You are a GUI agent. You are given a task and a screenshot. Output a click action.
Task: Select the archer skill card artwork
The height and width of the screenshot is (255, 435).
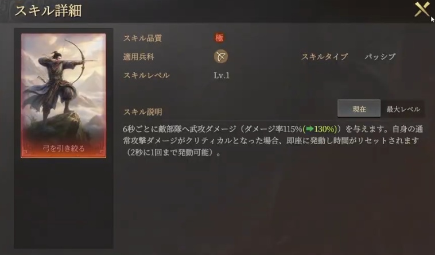pos(64,95)
